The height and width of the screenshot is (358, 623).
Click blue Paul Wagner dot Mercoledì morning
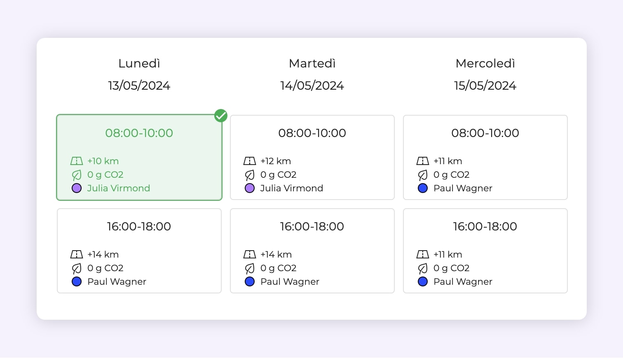click(x=423, y=188)
